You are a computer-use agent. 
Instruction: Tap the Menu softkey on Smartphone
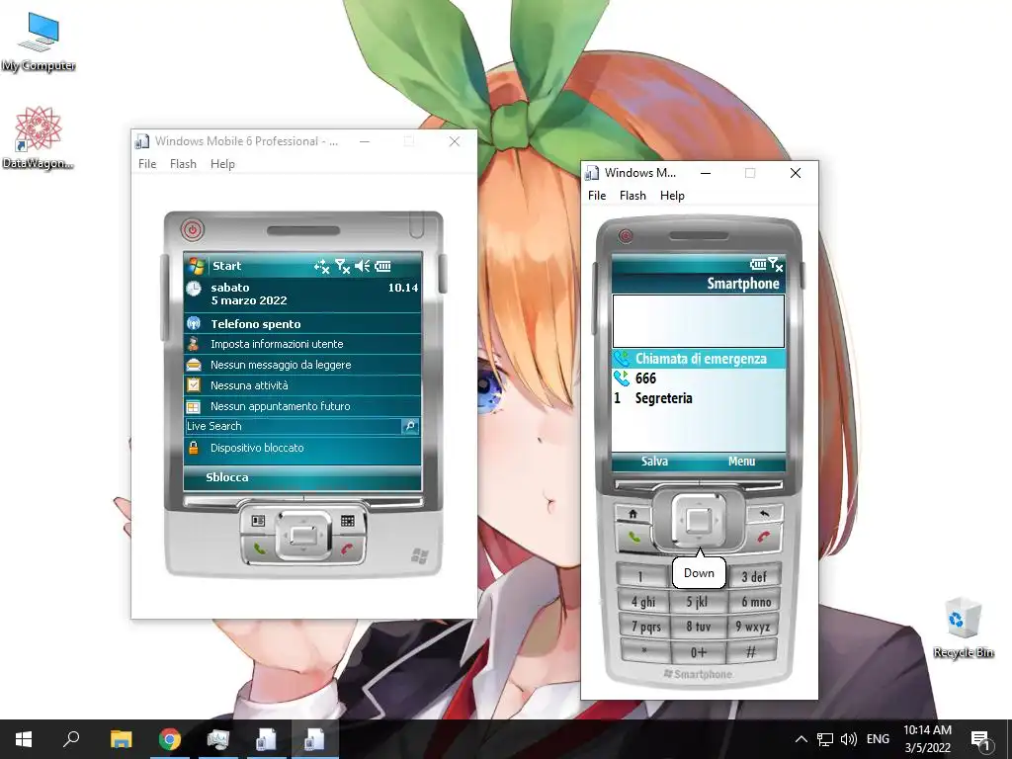click(x=741, y=462)
